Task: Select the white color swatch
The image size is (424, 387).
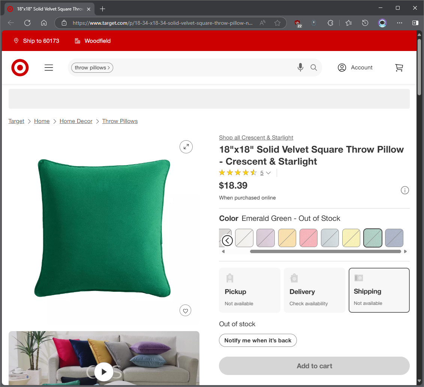Action: pyautogui.click(x=244, y=238)
